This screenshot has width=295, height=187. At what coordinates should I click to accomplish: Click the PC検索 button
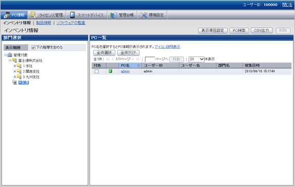(x=239, y=31)
